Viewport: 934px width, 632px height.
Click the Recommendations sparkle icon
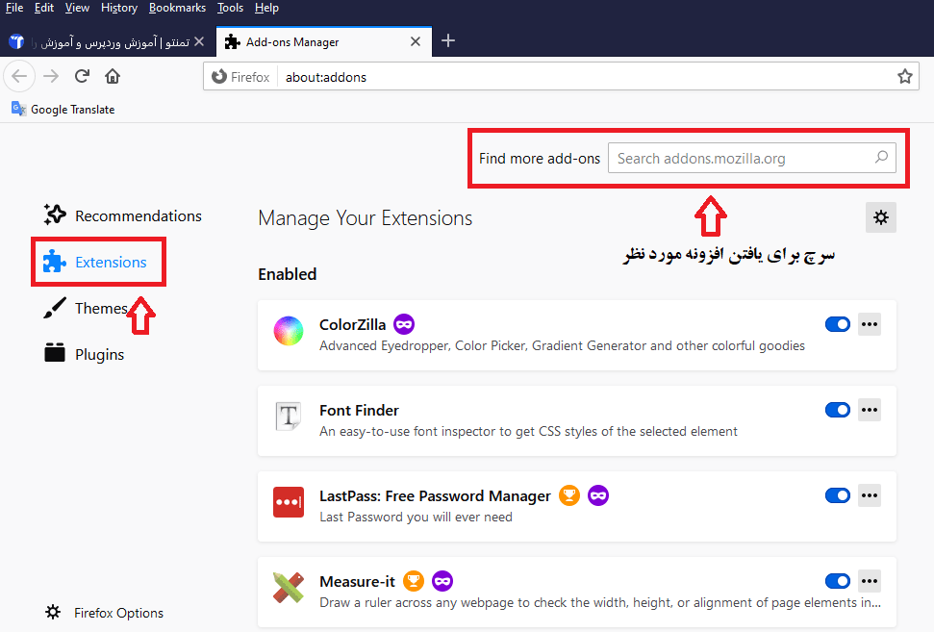click(55, 215)
